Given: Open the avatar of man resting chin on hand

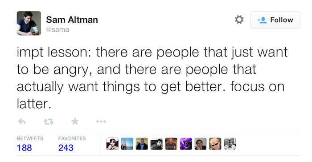Looking at the screenshot, I should point(201,144).
